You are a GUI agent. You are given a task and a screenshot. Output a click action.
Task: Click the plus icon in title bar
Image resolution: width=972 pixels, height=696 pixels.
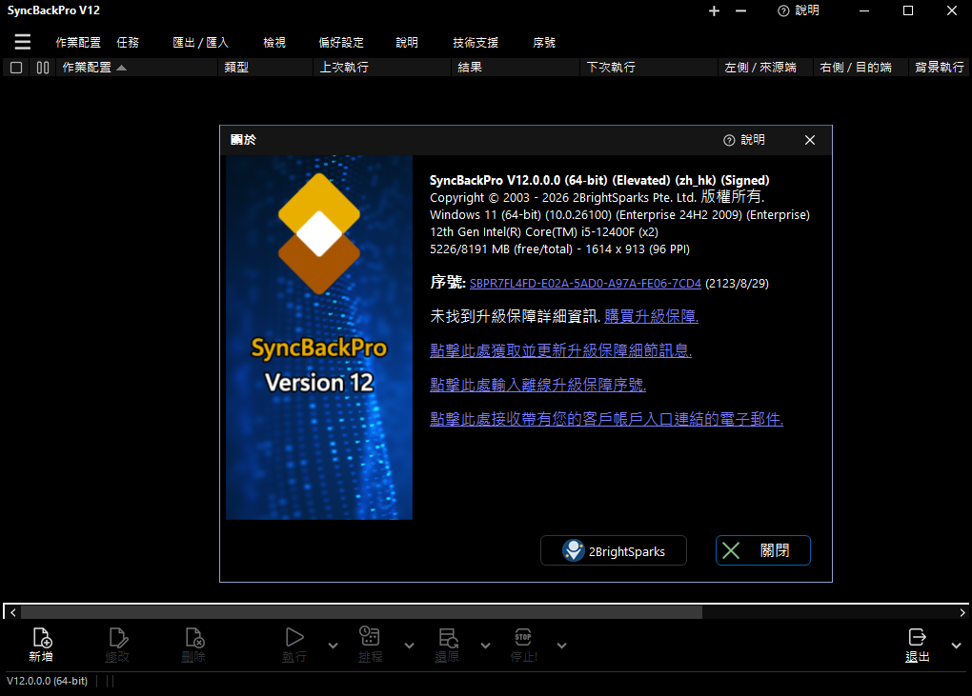pyautogui.click(x=714, y=11)
